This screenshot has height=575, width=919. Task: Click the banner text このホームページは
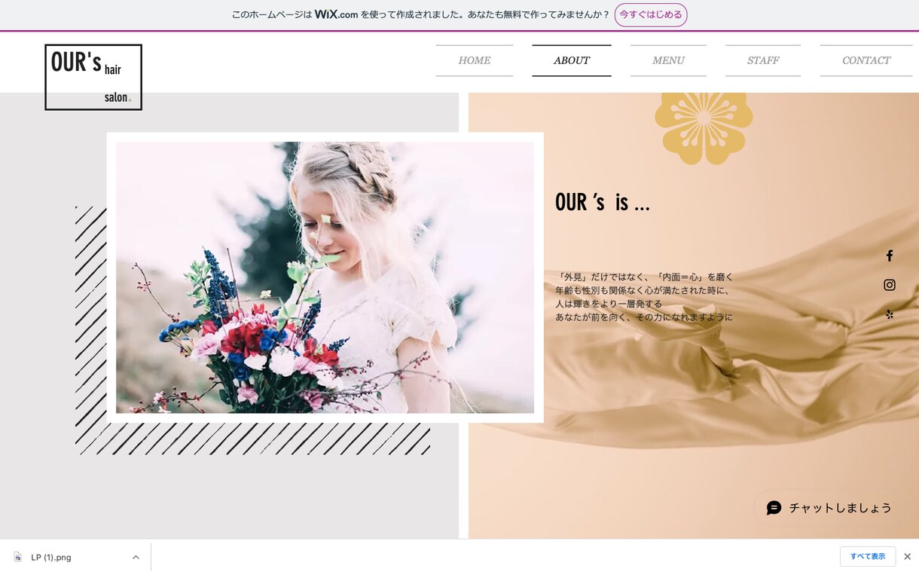272,15
